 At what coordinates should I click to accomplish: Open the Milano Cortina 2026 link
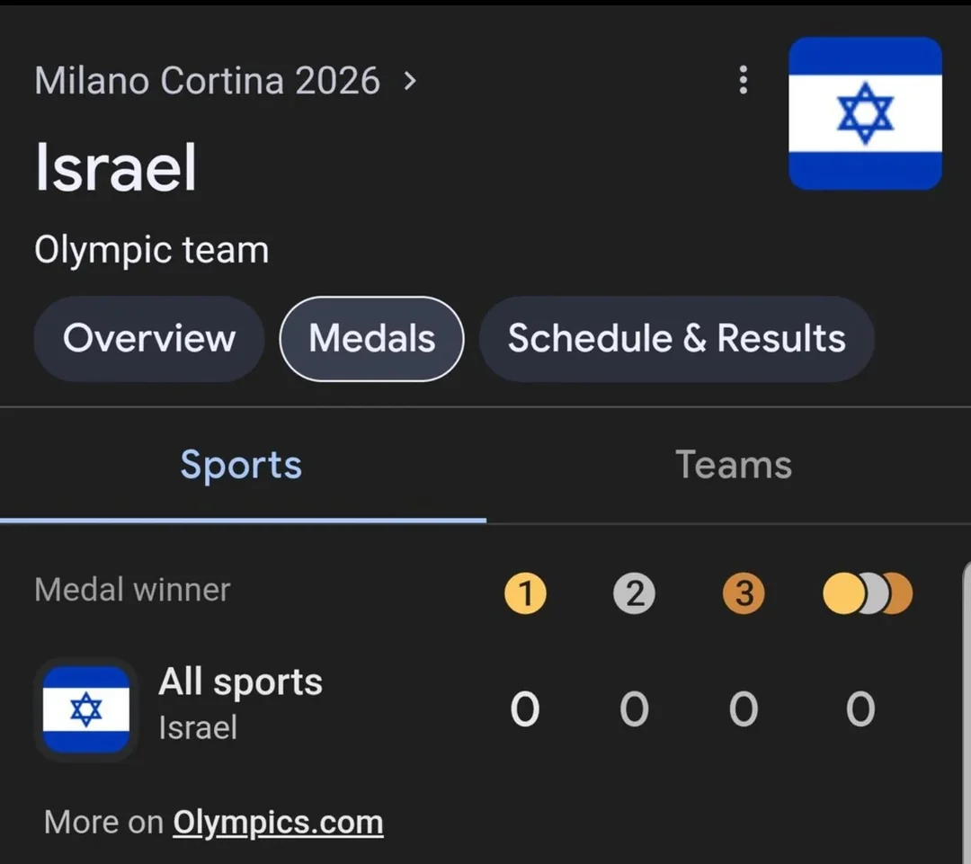207,81
